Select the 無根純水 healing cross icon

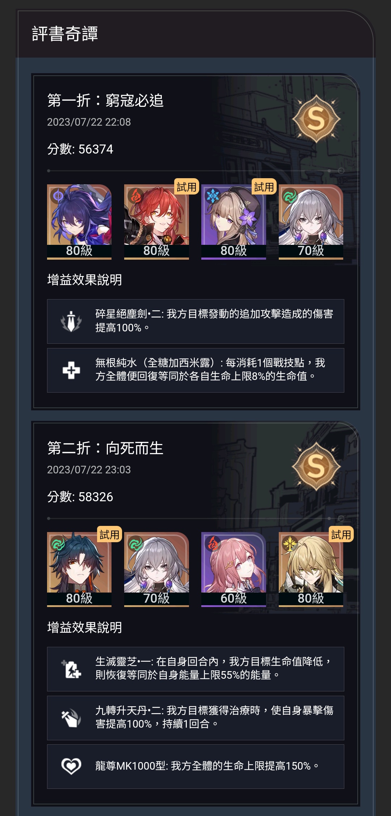(71, 370)
